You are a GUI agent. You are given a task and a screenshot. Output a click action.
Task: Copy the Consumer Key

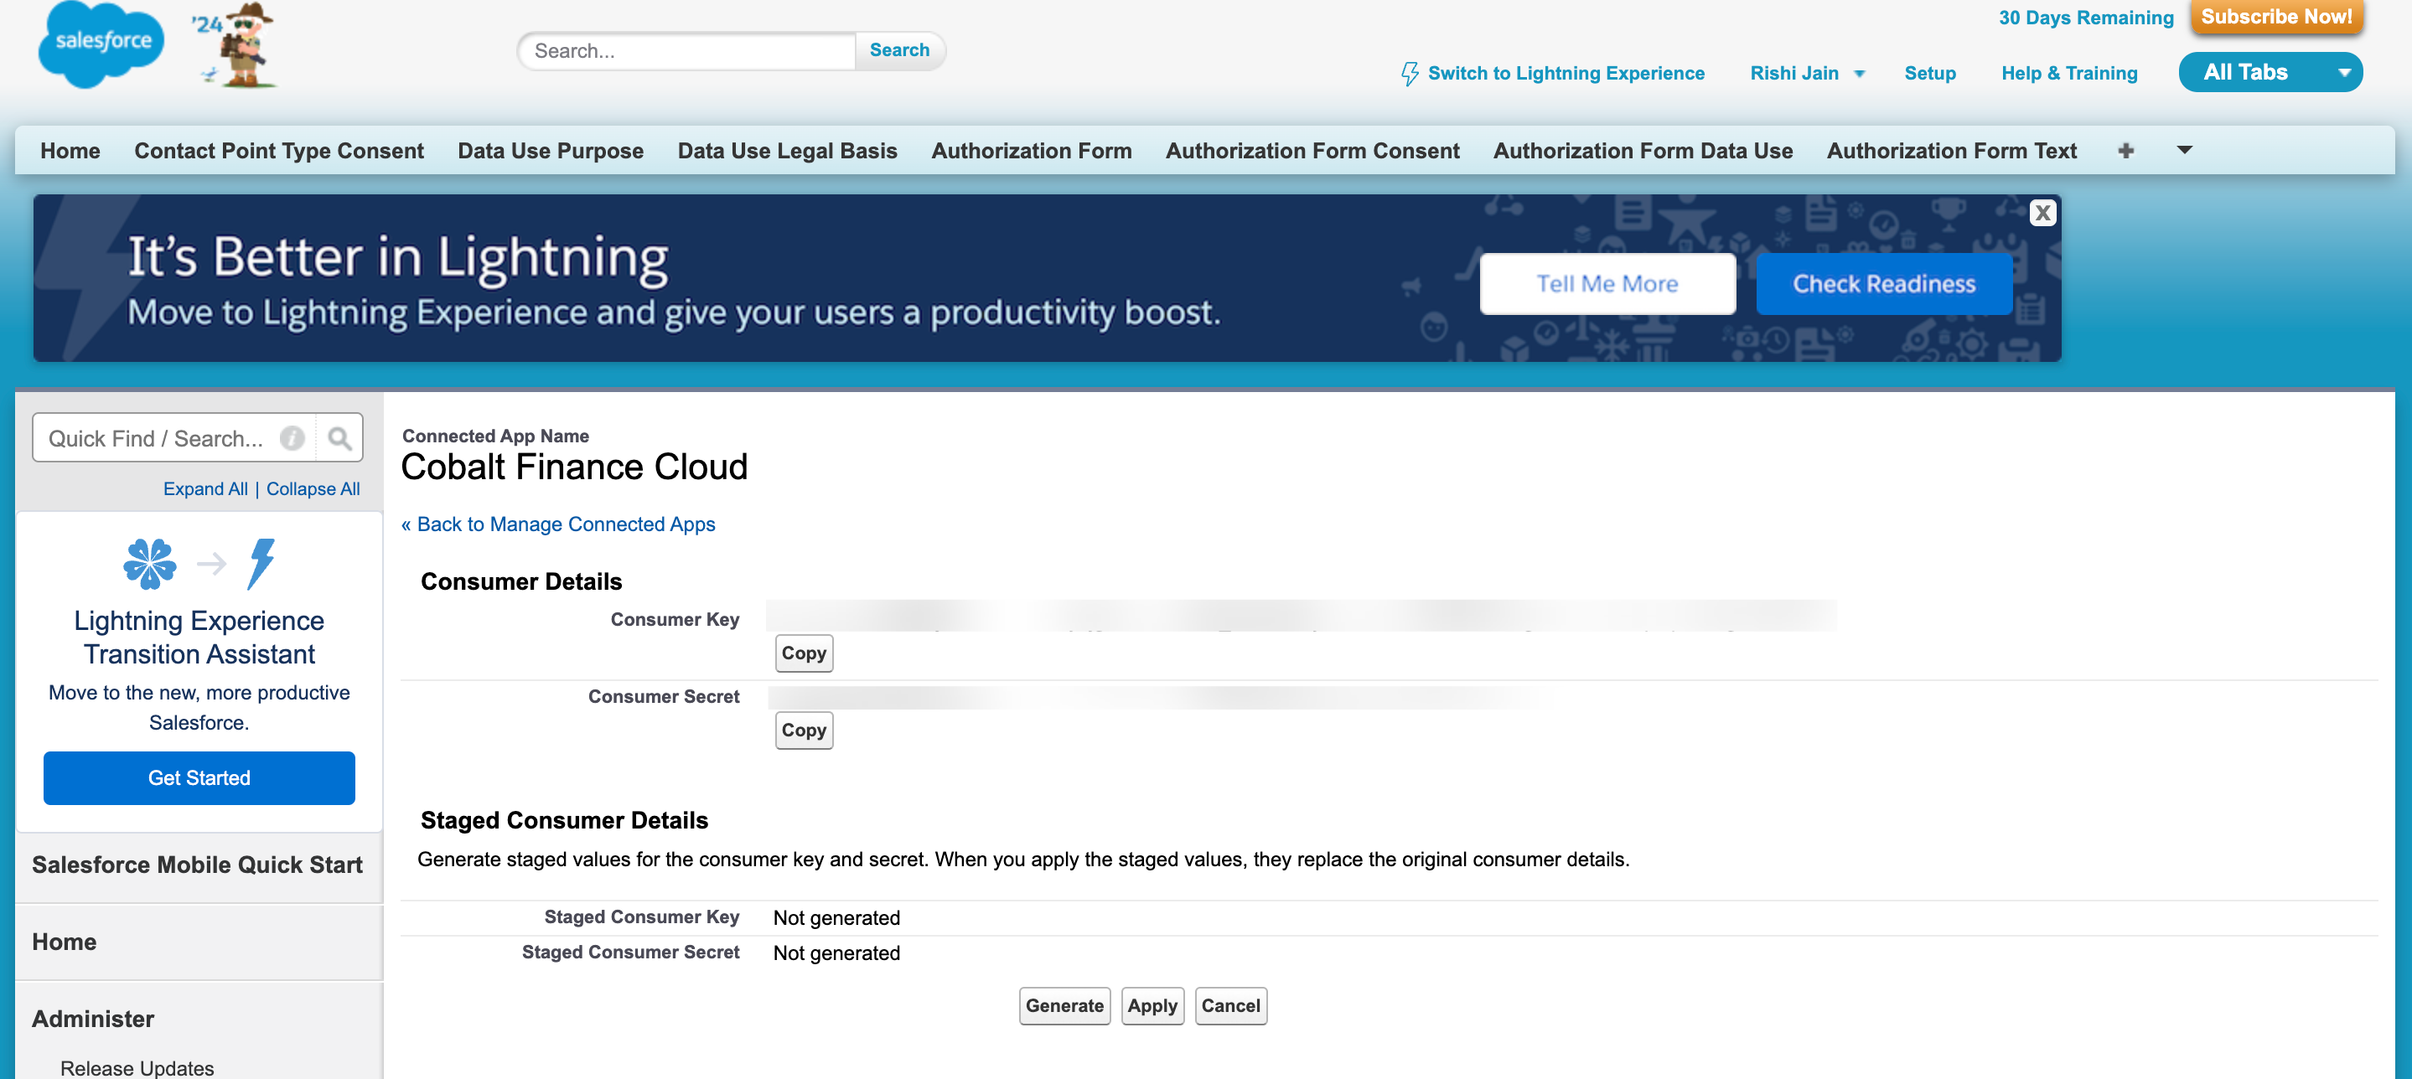coord(804,653)
